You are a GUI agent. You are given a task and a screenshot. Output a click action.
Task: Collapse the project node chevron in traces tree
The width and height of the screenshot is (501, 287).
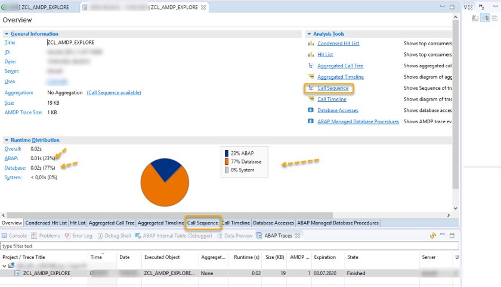(x=4, y=266)
